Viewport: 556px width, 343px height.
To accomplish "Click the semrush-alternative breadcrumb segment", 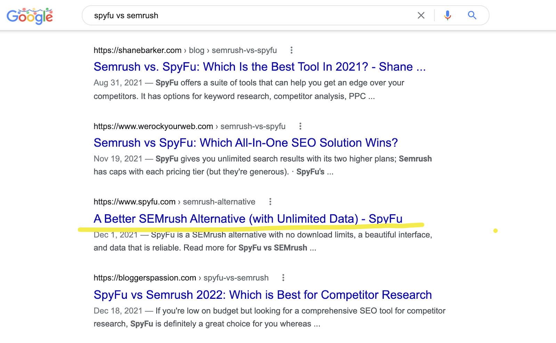I will tap(219, 202).
